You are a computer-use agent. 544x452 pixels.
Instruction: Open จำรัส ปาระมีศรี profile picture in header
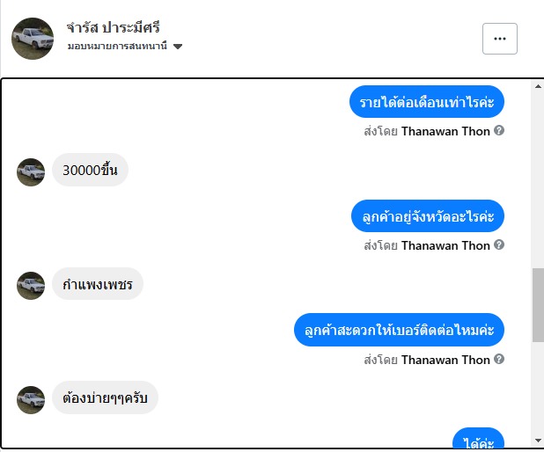coord(33,39)
